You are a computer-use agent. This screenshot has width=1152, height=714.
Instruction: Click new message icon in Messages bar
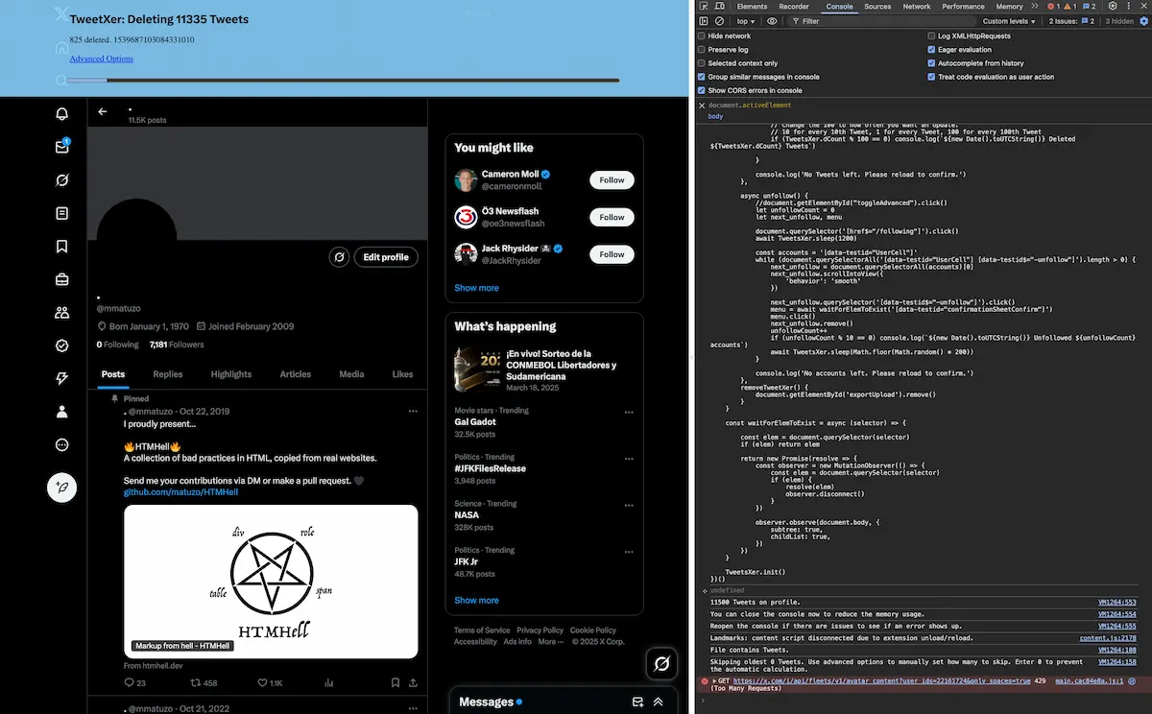click(x=636, y=702)
